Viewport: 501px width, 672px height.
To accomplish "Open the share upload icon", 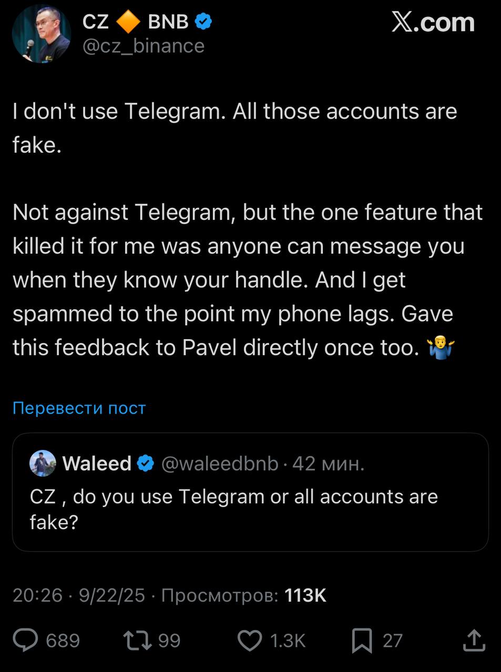I will 474,640.
